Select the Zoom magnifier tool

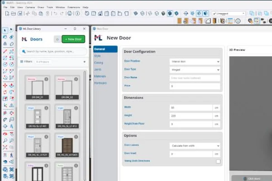click(x=5, y=141)
